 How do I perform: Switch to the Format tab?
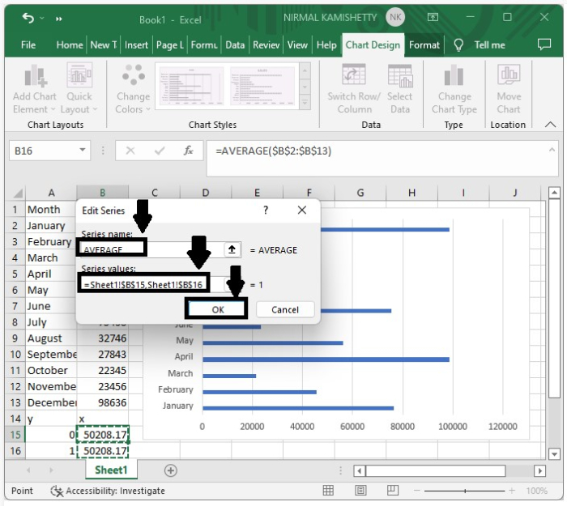[x=424, y=45]
